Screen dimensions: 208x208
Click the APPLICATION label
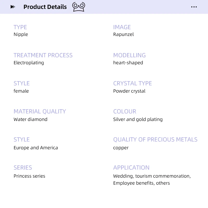point(131,167)
